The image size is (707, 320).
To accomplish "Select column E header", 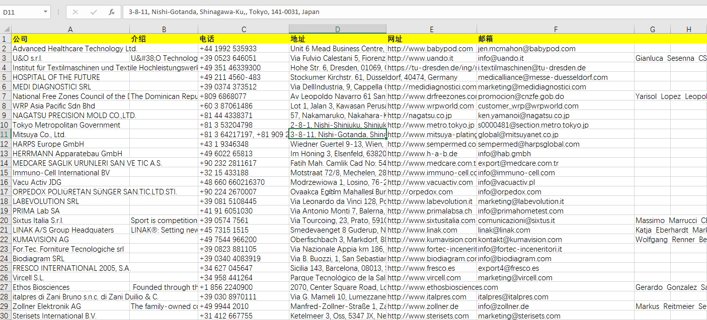I will (x=431, y=29).
